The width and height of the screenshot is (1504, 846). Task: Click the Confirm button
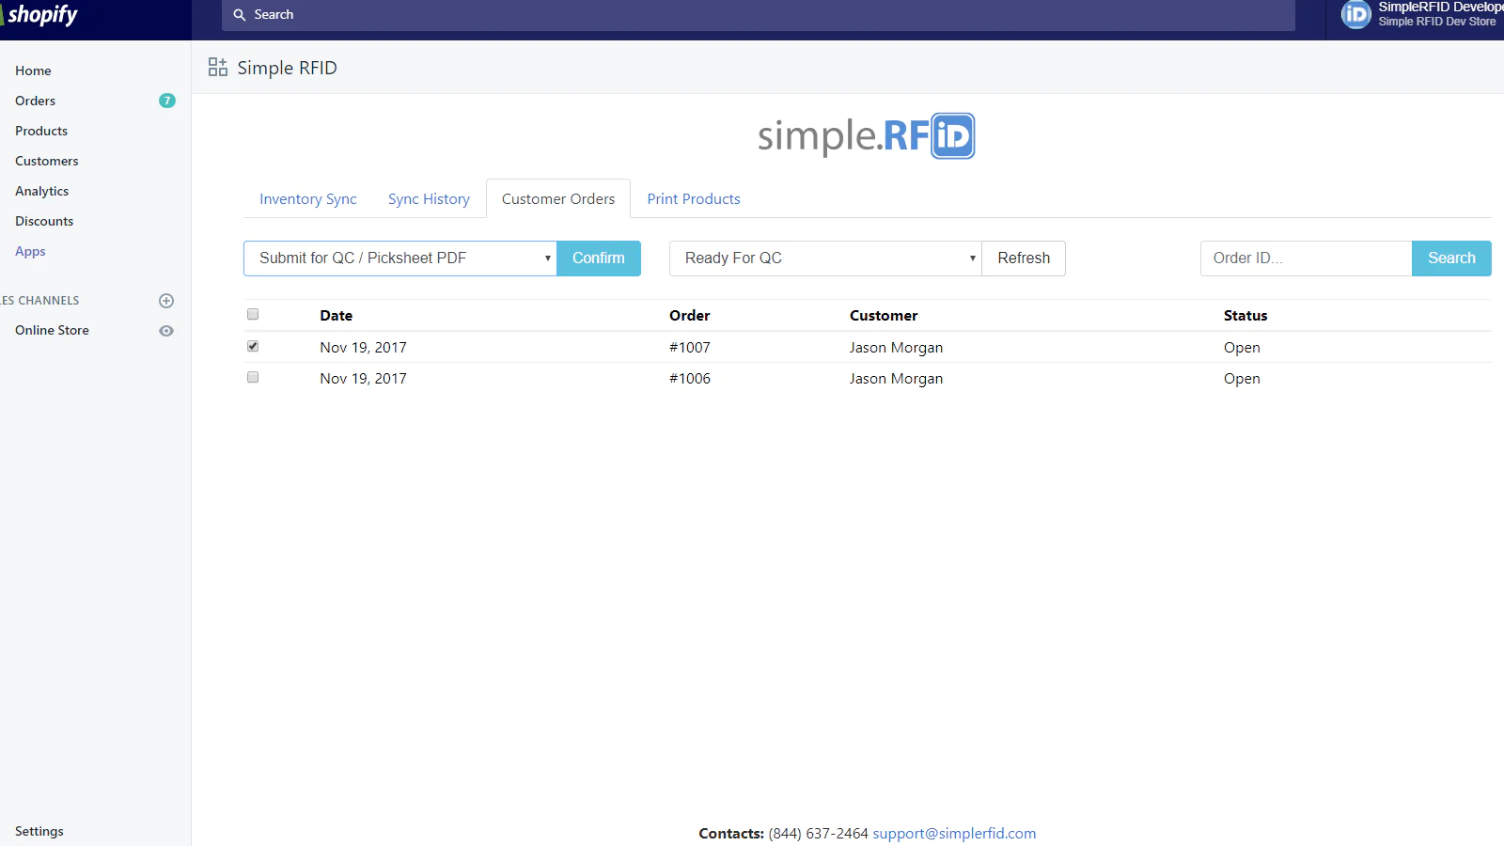599,258
